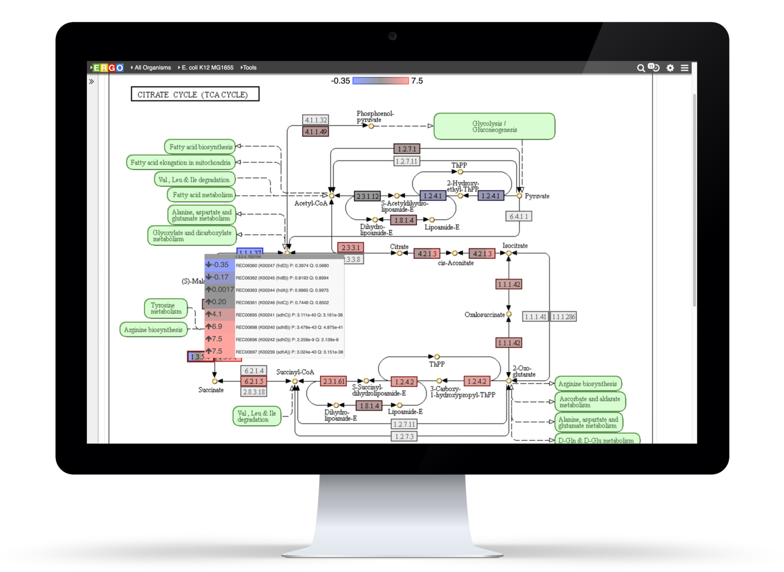
Task: Select enzyme box 2.3.1.12
Action: tap(367, 196)
